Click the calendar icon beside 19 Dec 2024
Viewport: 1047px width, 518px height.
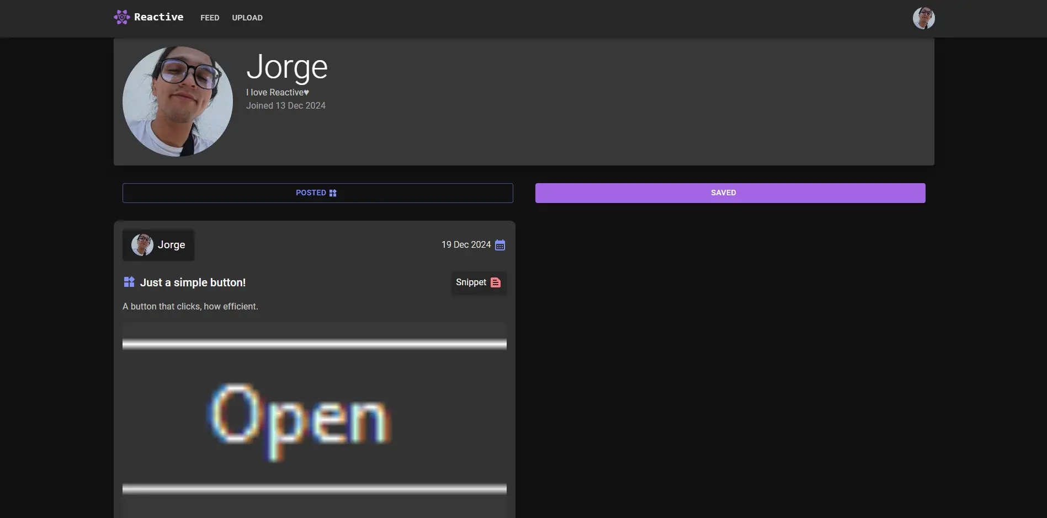[500, 245]
